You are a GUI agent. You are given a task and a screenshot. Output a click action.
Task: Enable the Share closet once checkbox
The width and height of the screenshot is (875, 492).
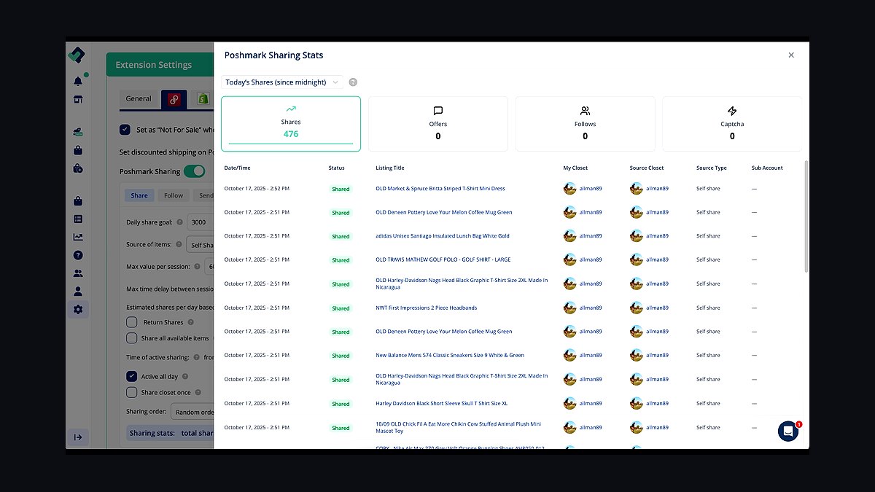tap(132, 392)
